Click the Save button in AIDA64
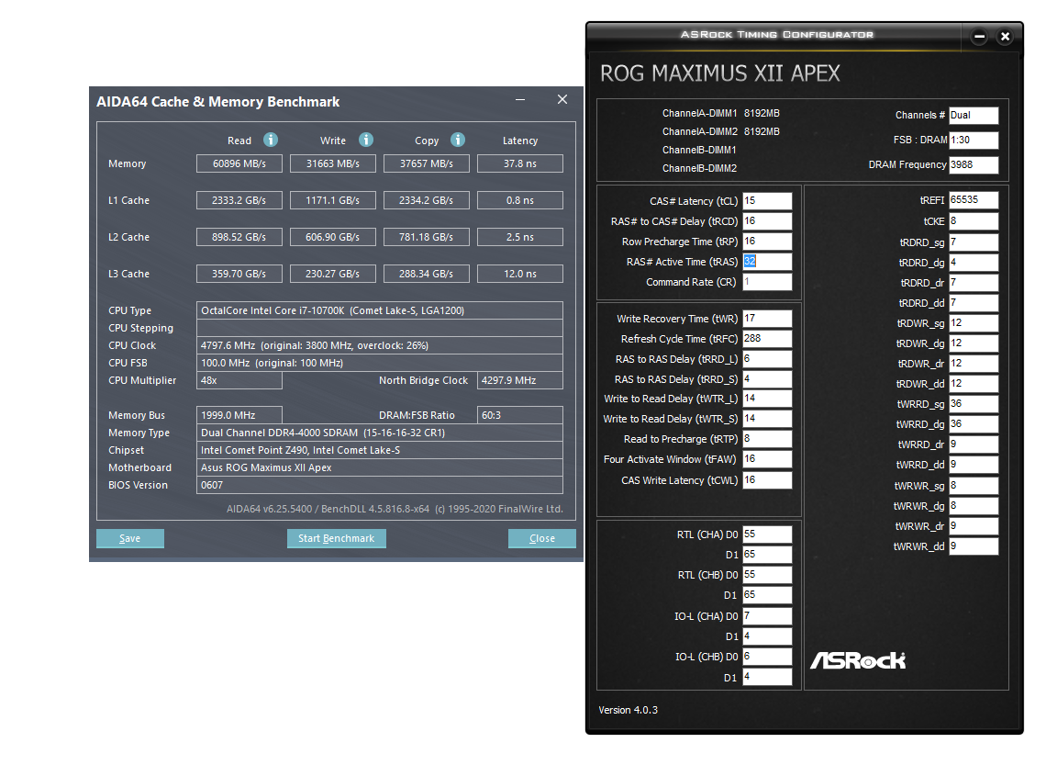Image resolution: width=1046 pixels, height=765 pixels. 130,539
